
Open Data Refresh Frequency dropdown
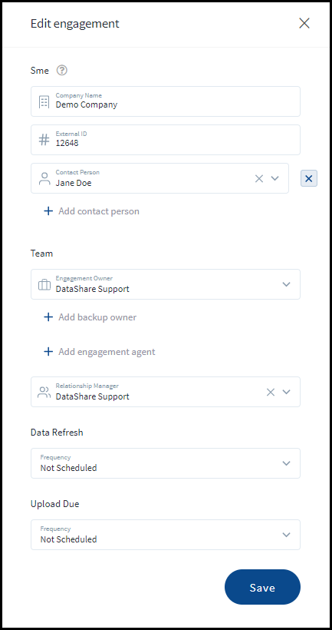coord(166,463)
